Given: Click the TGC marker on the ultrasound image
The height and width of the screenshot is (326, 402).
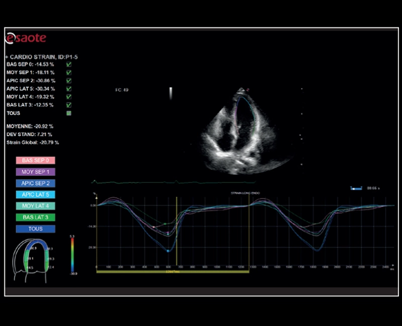Looking at the screenshot, I should click(x=171, y=93).
